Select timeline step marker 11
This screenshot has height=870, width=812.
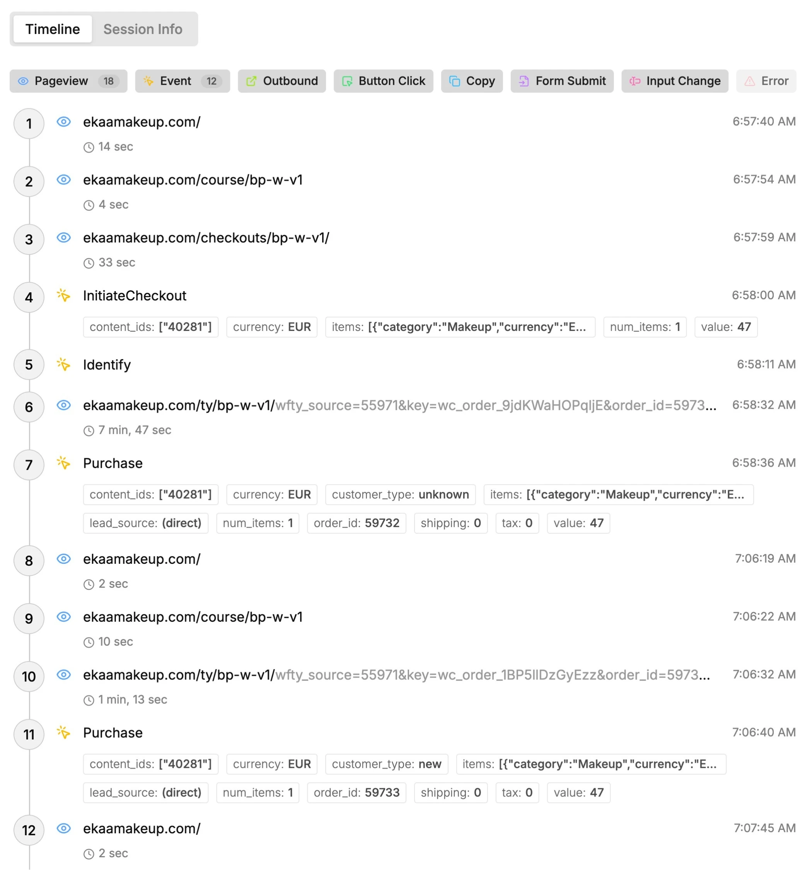[x=29, y=734]
